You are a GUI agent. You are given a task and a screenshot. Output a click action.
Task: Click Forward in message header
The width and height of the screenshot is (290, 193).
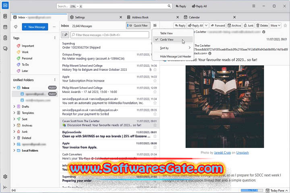[217, 25]
